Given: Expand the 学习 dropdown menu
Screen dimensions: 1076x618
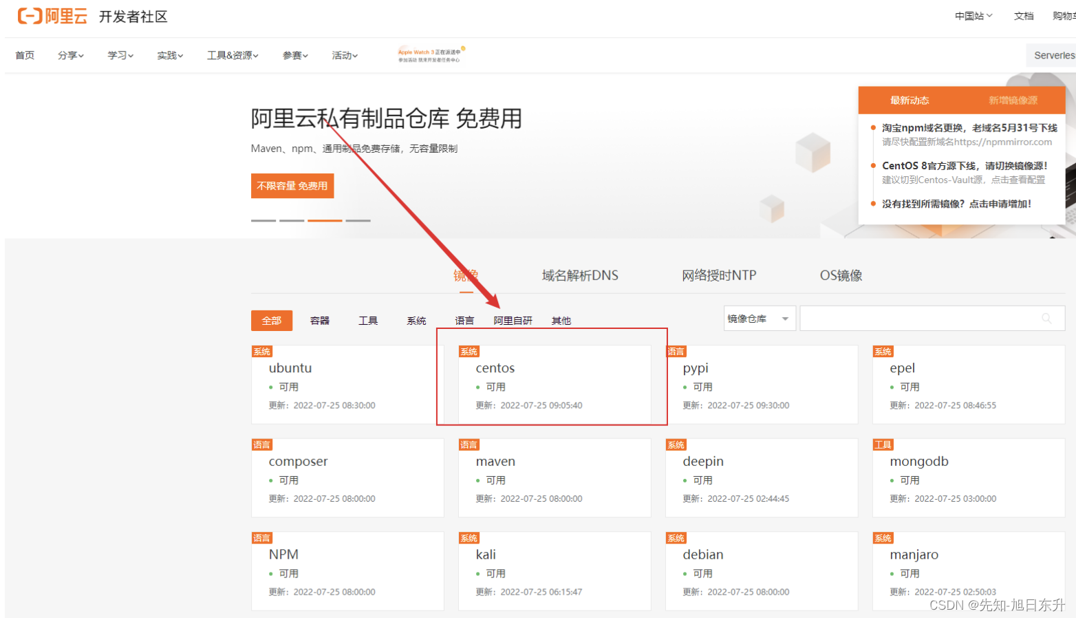Looking at the screenshot, I should coord(120,55).
